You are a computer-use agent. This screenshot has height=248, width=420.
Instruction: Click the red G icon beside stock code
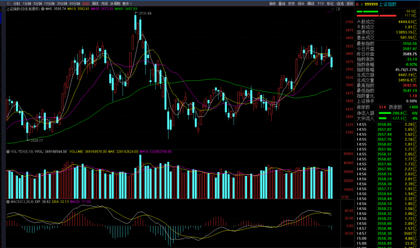pyautogui.click(x=357, y=4)
